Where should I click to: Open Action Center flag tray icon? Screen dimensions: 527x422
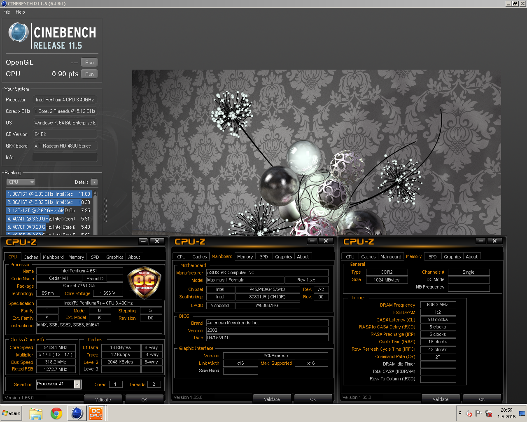[x=478, y=413]
